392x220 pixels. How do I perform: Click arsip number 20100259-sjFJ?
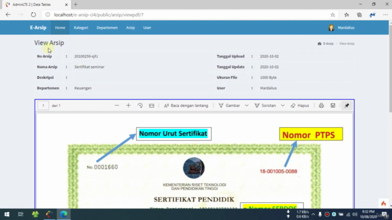[x=86, y=56]
